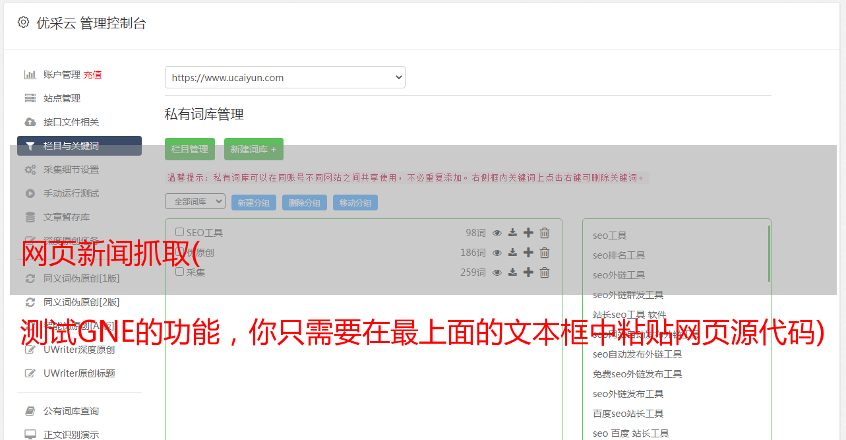
Task: Click the 栏目管理 green button
Action: [190, 149]
